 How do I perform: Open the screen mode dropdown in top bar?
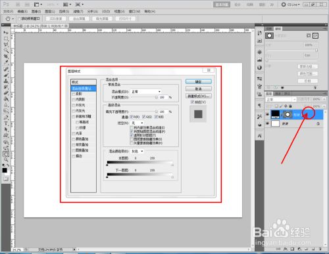pos(79,5)
